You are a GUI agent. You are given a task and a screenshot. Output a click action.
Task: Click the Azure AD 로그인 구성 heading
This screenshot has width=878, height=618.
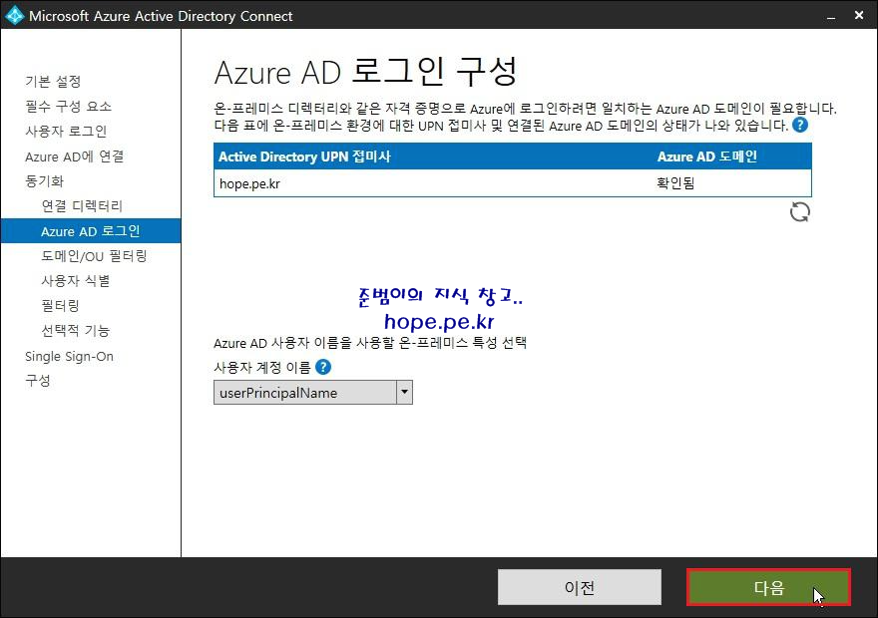click(365, 72)
